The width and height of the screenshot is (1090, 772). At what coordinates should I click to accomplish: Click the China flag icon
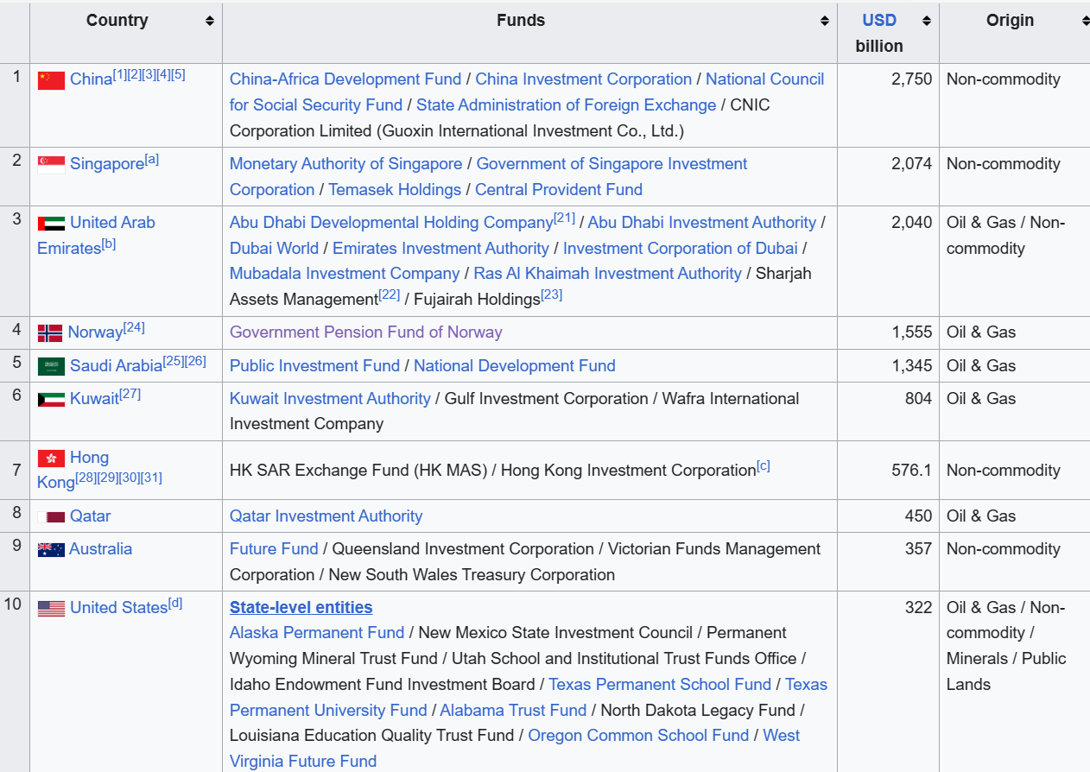[51, 80]
